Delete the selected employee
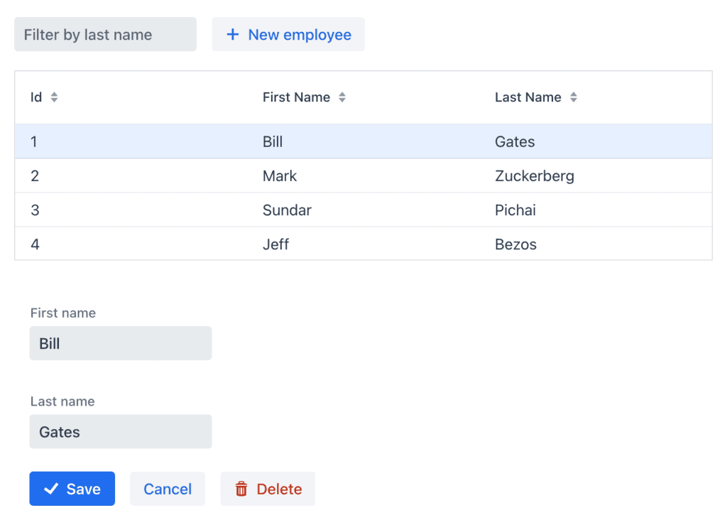This screenshot has height=520, width=727. (268, 489)
